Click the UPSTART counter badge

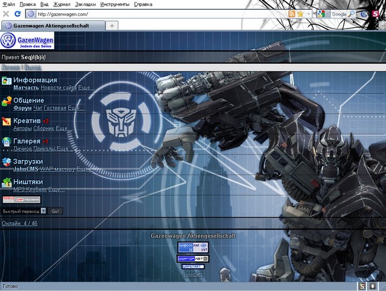tap(193, 267)
